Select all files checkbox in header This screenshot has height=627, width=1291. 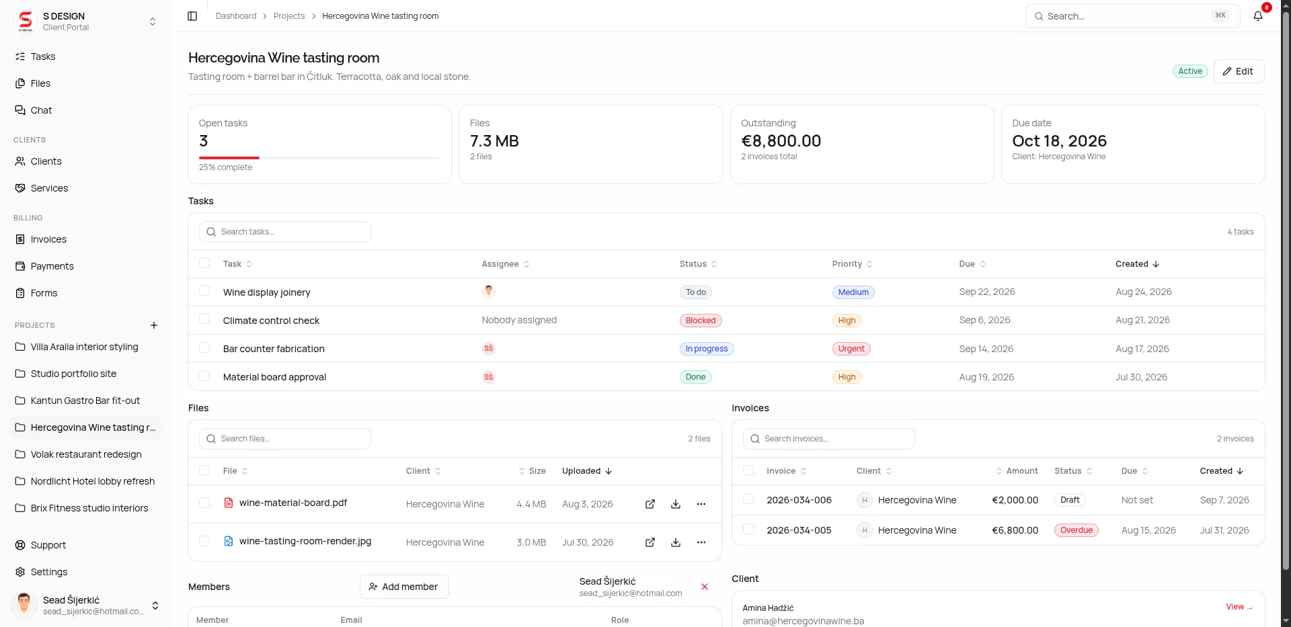pos(204,470)
